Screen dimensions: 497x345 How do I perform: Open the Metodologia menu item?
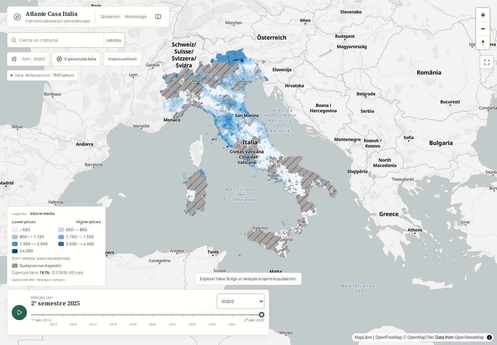tap(136, 17)
